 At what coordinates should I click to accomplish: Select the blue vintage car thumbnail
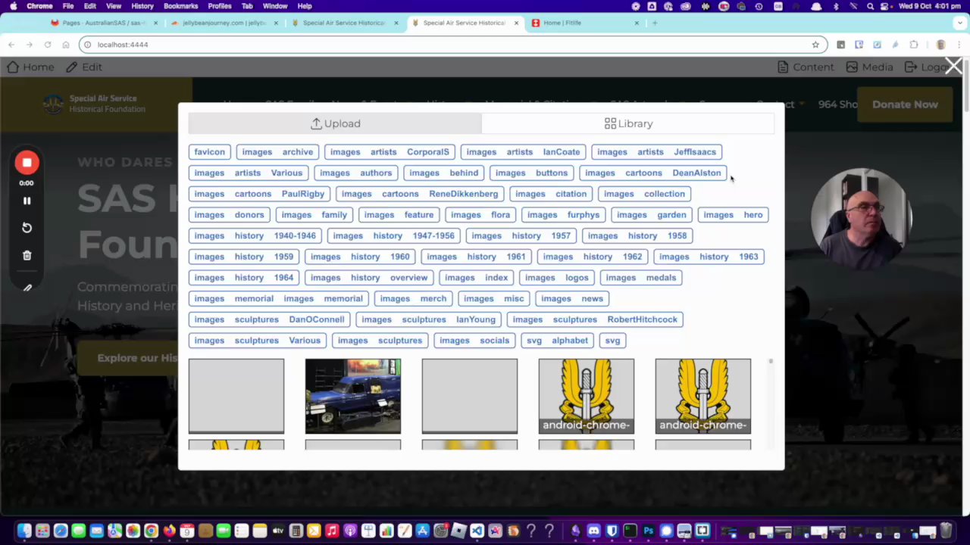tap(353, 397)
